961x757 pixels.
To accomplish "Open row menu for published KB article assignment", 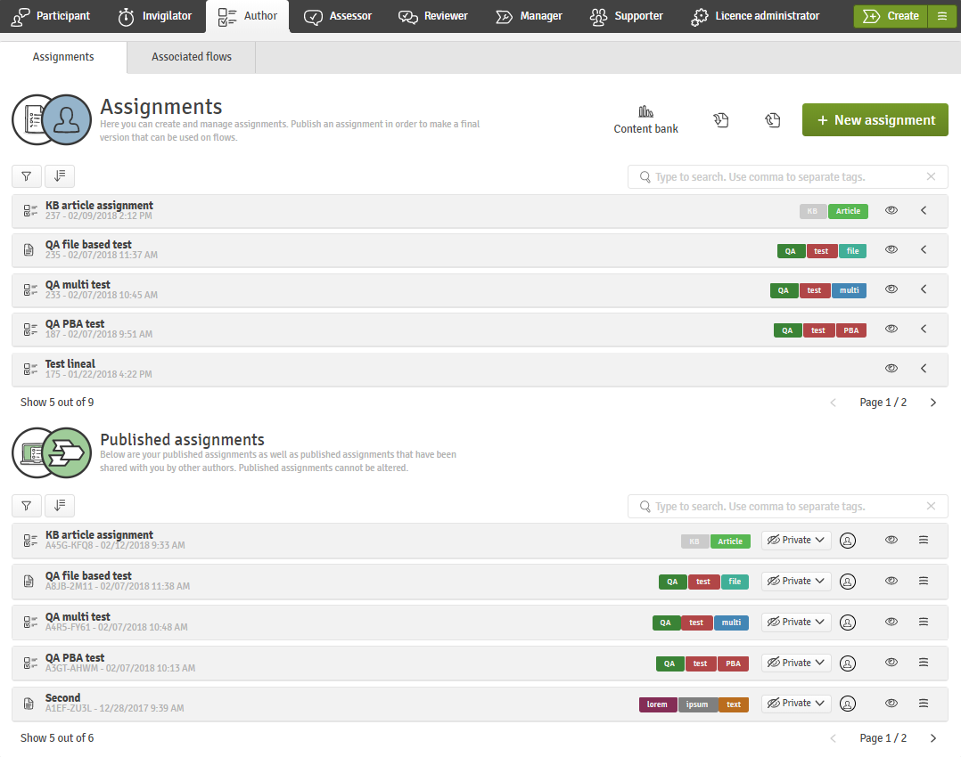I will [924, 540].
